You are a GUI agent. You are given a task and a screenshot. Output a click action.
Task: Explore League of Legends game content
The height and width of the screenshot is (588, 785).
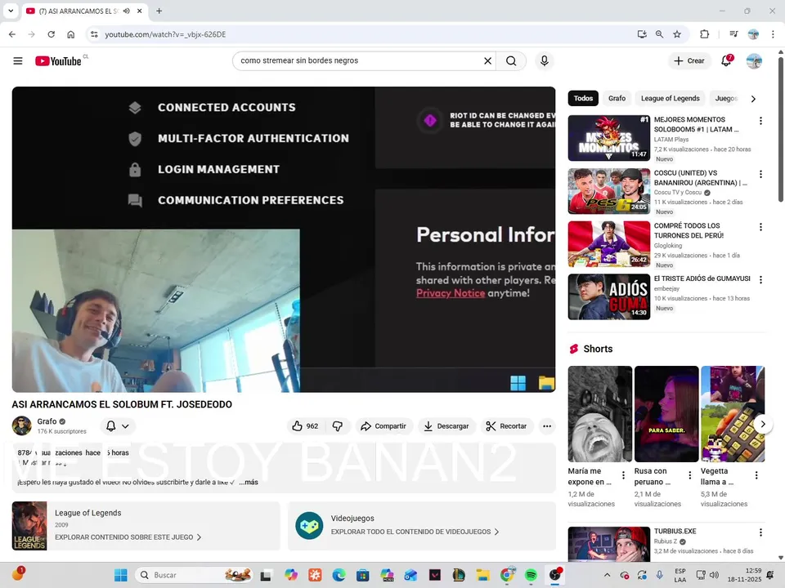(x=128, y=537)
